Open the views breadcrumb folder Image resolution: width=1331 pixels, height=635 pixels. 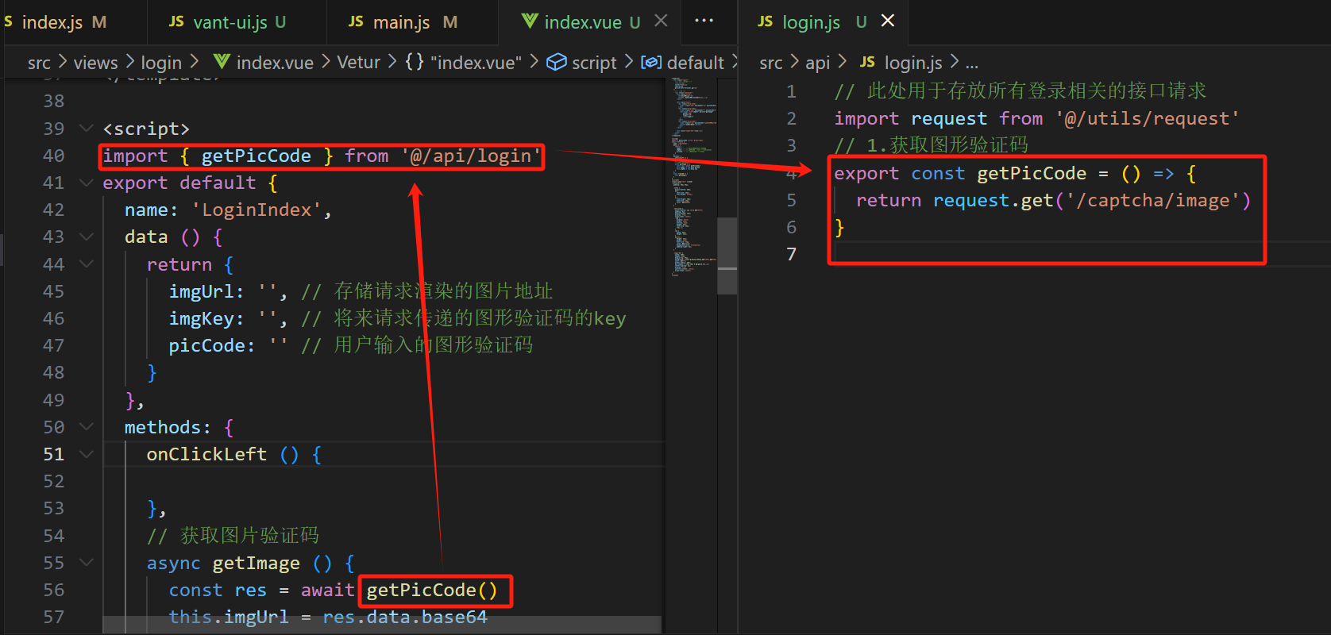click(x=95, y=63)
